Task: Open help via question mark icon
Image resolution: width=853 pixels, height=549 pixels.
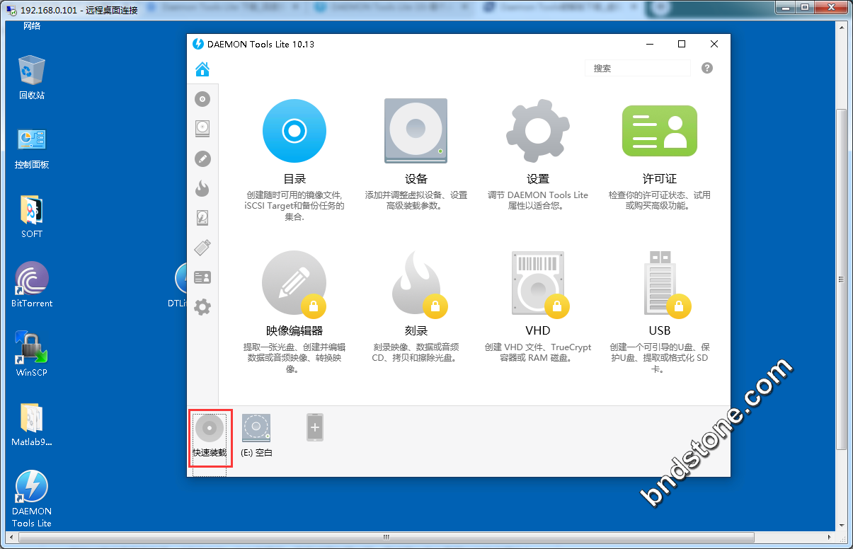Action: [x=706, y=69]
